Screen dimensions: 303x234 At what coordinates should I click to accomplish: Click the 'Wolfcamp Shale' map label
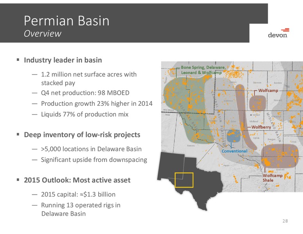[x=273, y=178]
